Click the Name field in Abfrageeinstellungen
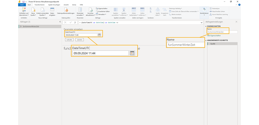259x125 pixels. [222, 32]
